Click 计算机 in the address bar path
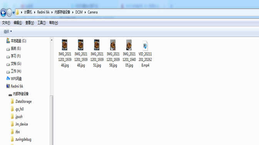This screenshot has width=259, height=145. (x=28, y=12)
